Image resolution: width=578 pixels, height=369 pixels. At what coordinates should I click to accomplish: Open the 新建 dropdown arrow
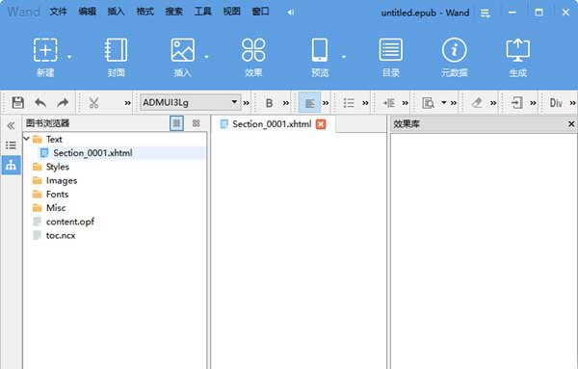coord(69,57)
